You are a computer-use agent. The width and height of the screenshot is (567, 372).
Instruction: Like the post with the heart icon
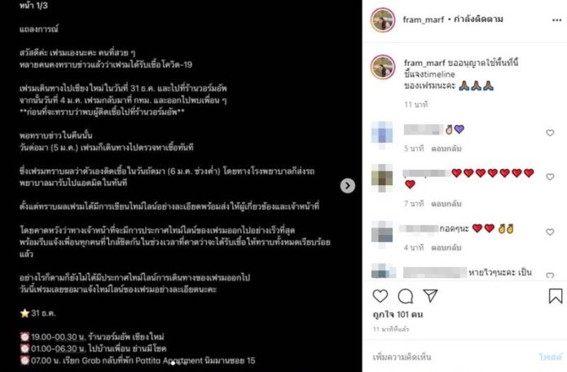(380, 296)
